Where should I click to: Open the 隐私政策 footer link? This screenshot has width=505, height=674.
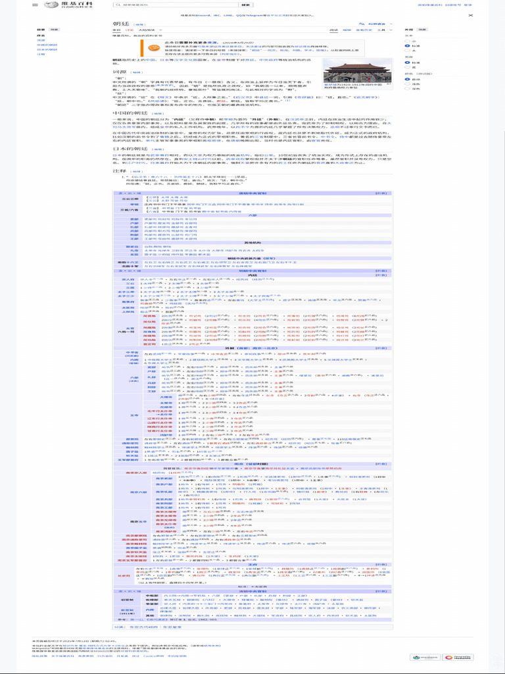(x=38, y=656)
